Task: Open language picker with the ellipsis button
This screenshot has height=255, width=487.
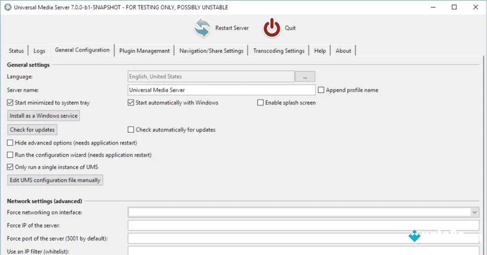Action: (305, 76)
